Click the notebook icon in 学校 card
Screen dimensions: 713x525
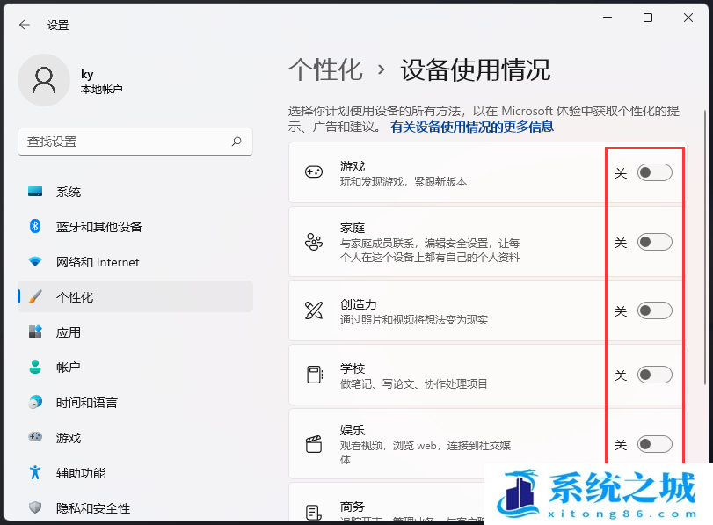[314, 375]
